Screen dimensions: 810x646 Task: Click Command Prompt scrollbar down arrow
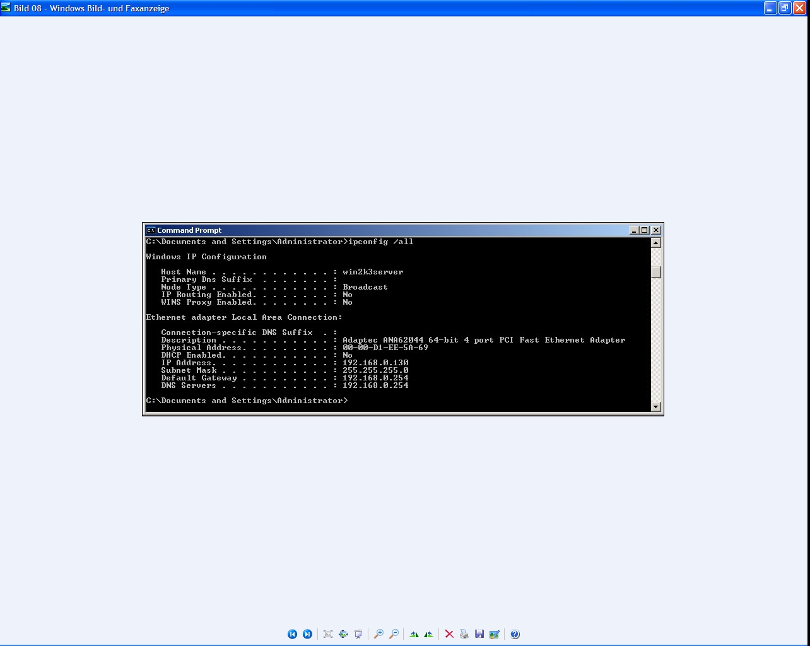point(656,407)
